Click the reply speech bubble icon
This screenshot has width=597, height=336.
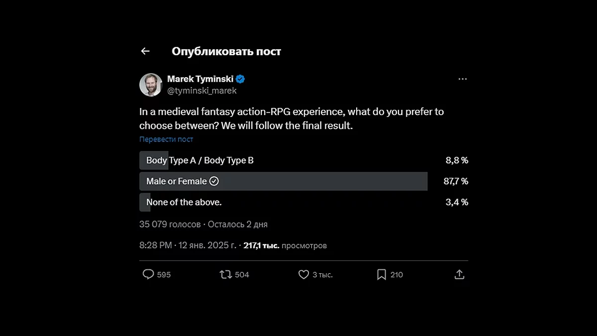pos(148,274)
